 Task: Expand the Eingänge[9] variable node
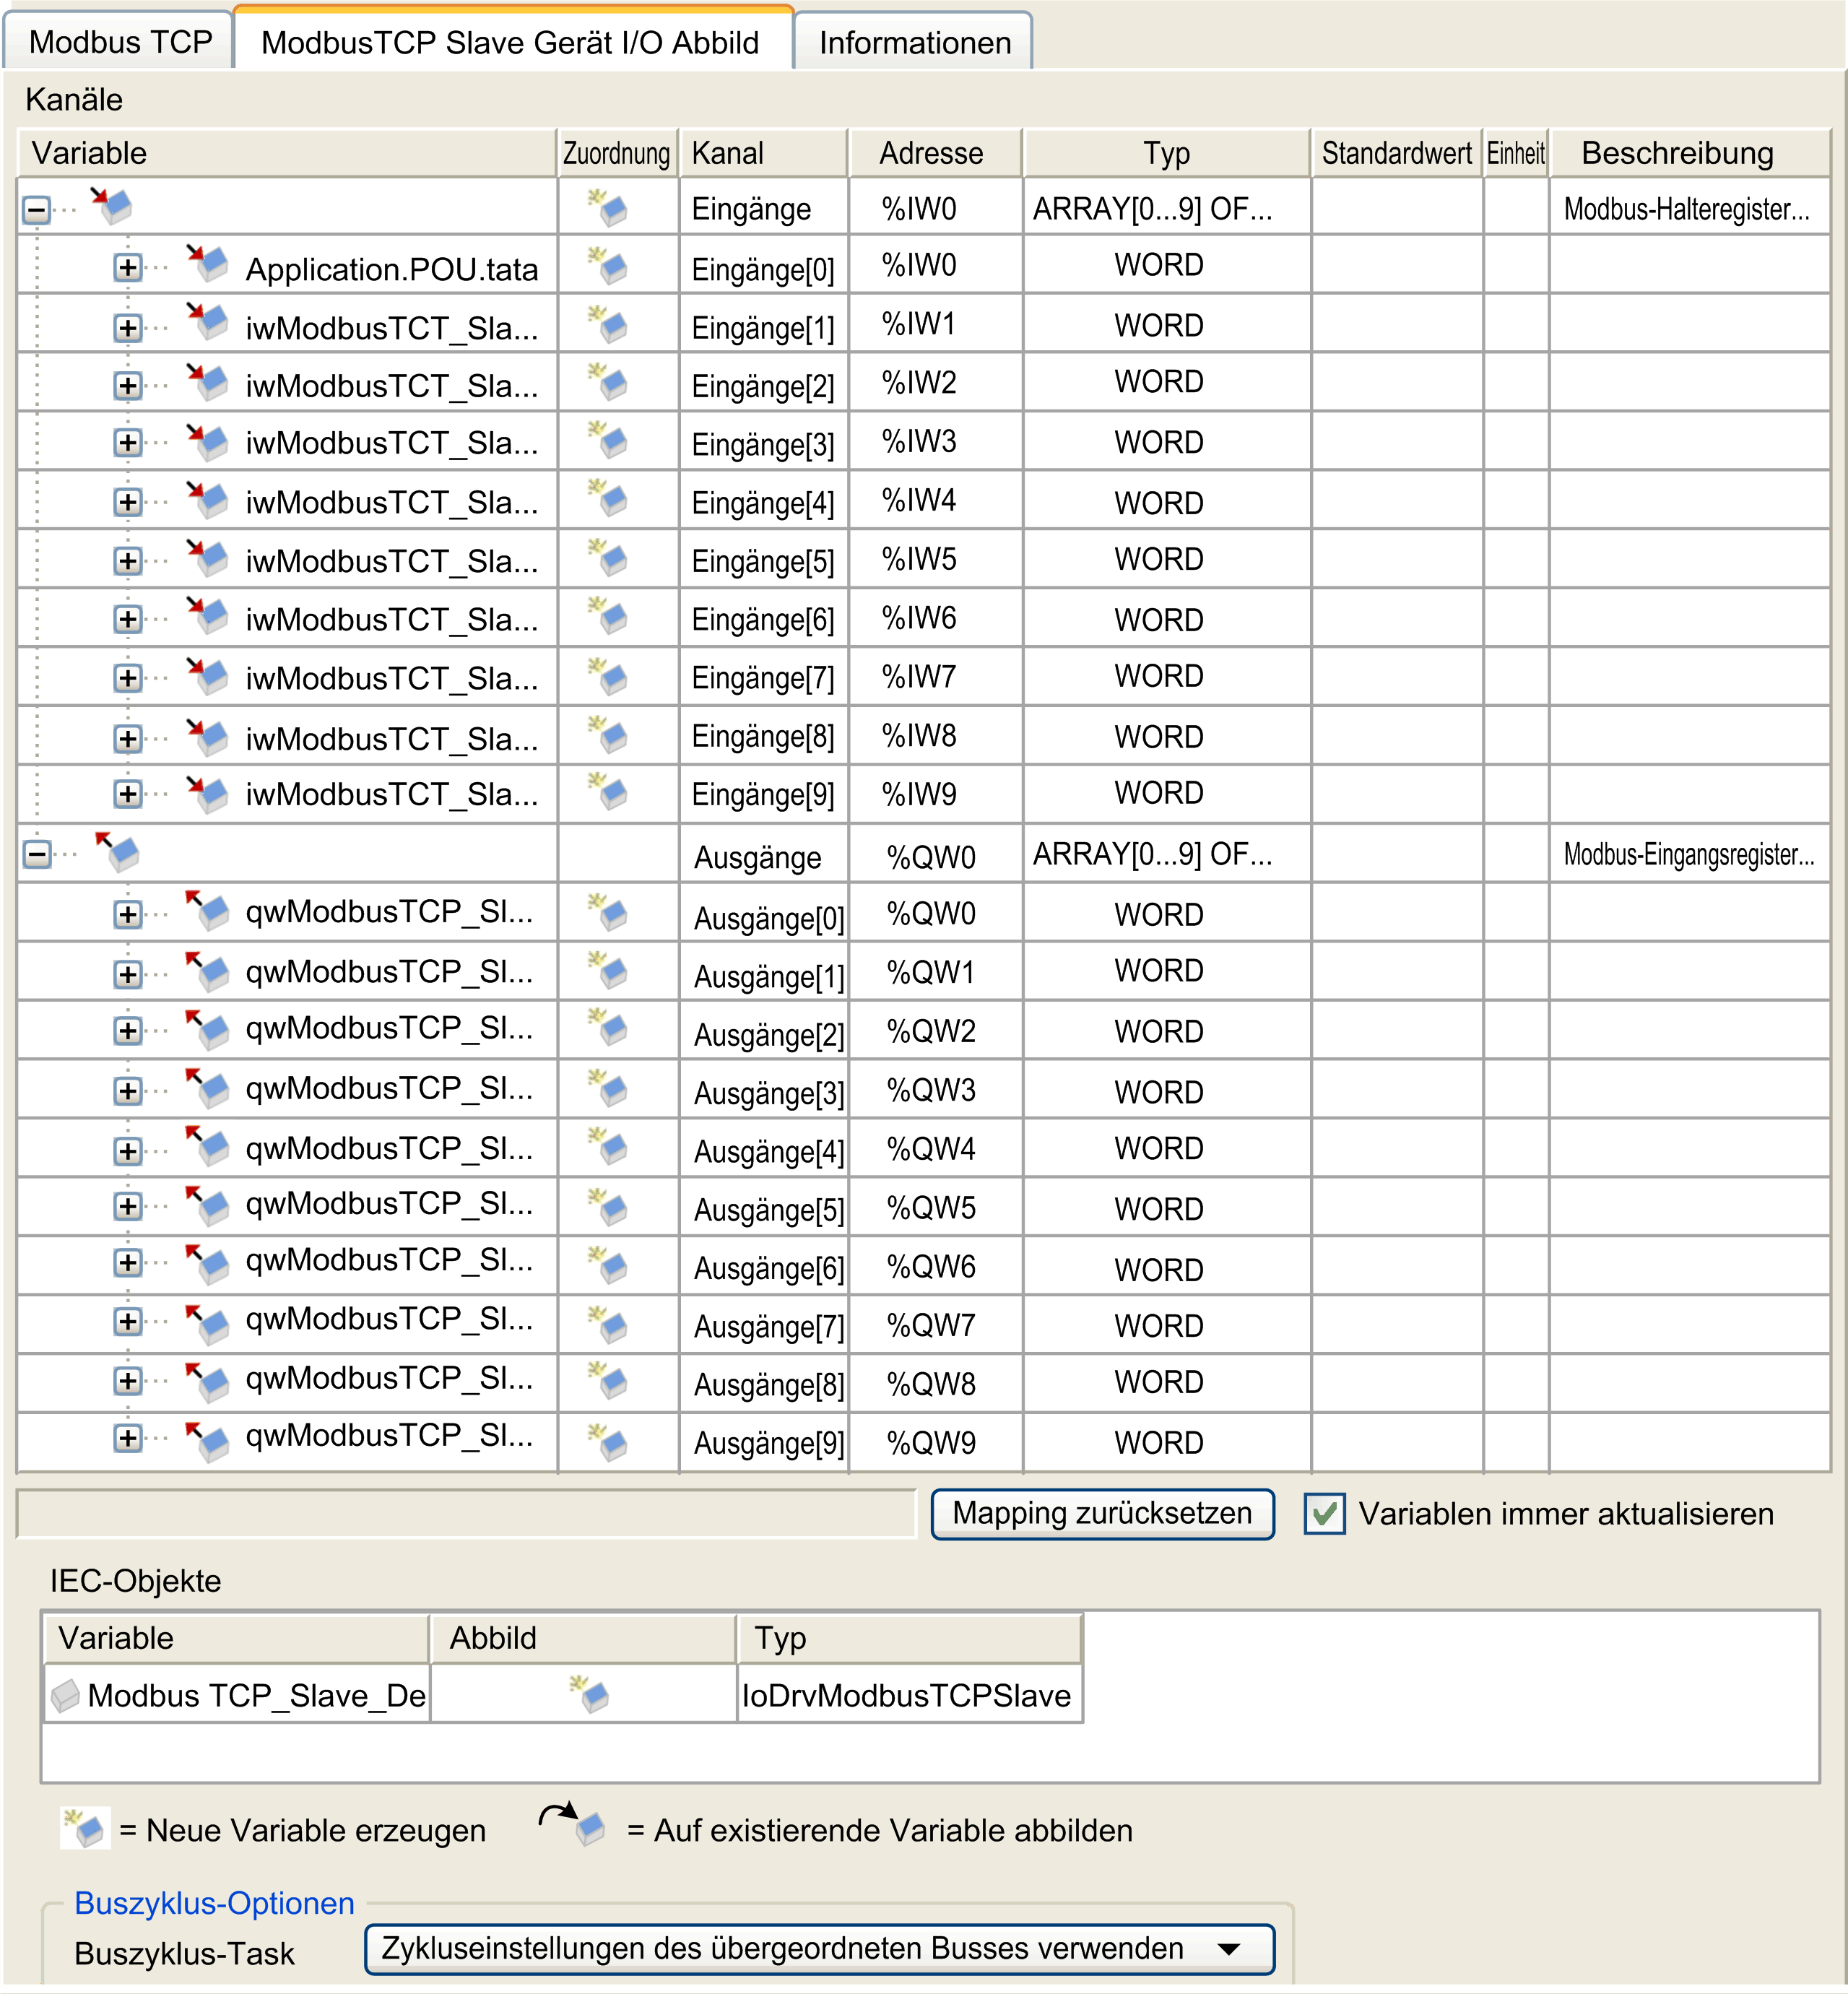click(x=127, y=795)
